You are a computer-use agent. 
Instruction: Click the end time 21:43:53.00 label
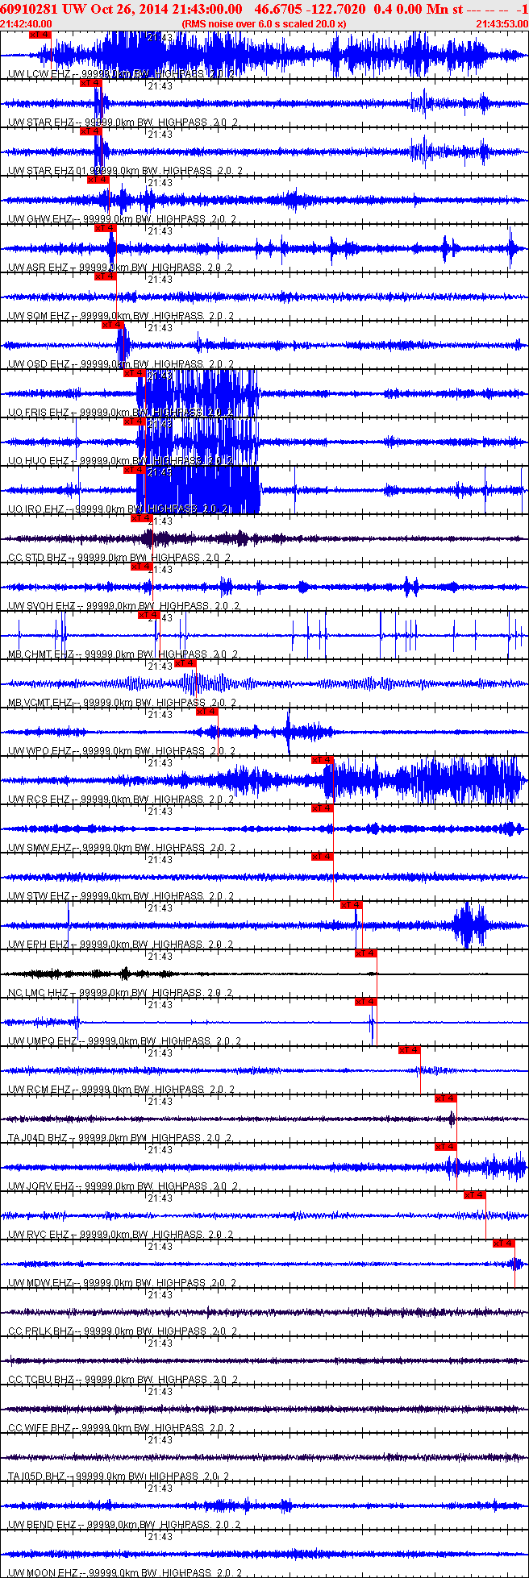(502, 23)
